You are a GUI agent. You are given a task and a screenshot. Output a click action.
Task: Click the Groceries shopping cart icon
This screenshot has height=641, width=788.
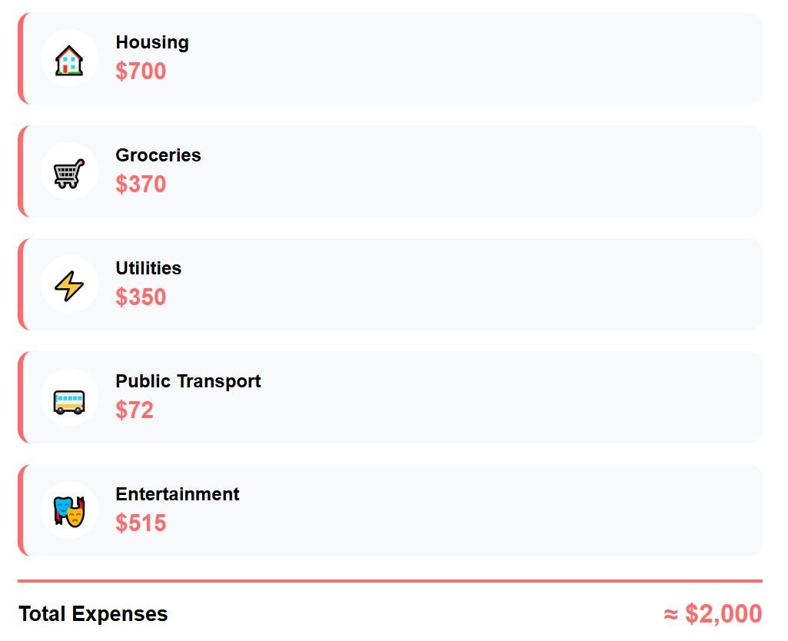click(69, 172)
